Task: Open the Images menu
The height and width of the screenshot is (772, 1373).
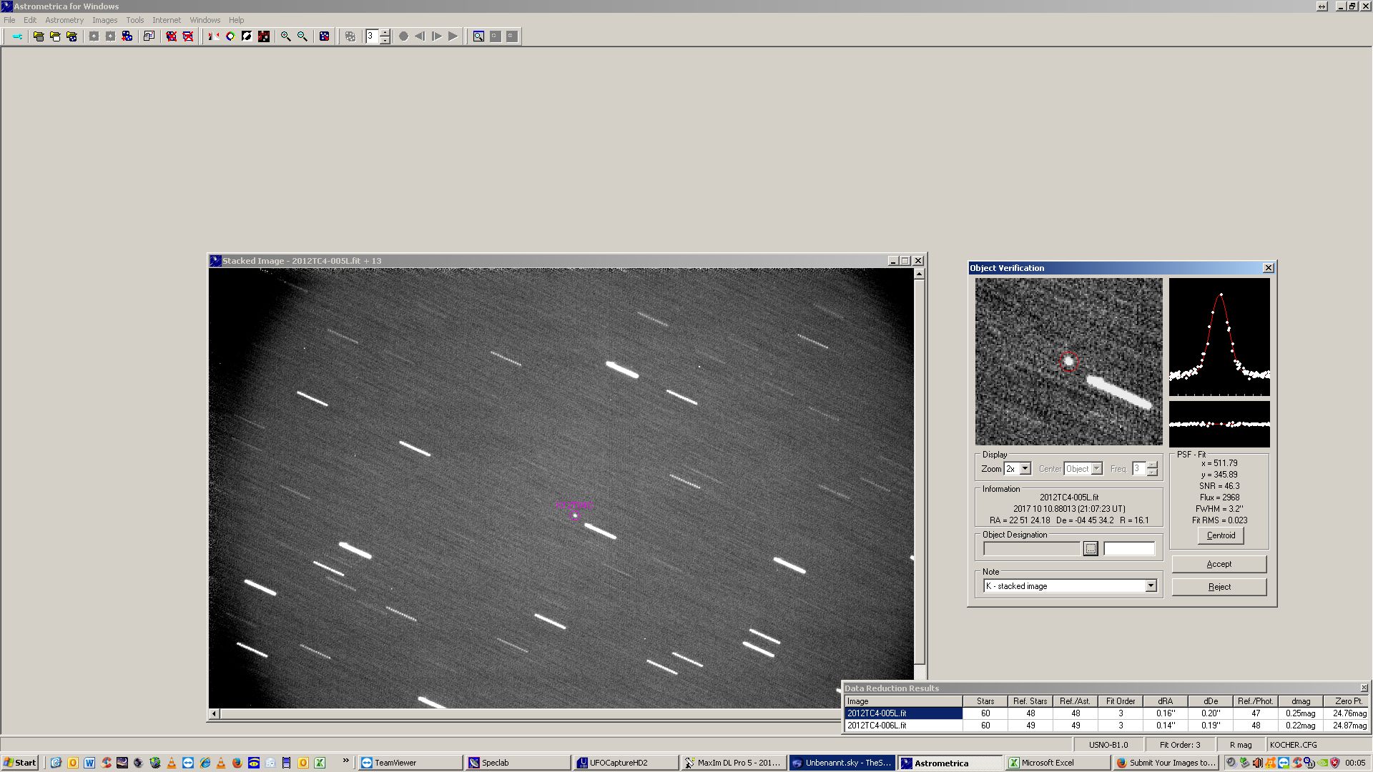Action: [x=104, y=20]
